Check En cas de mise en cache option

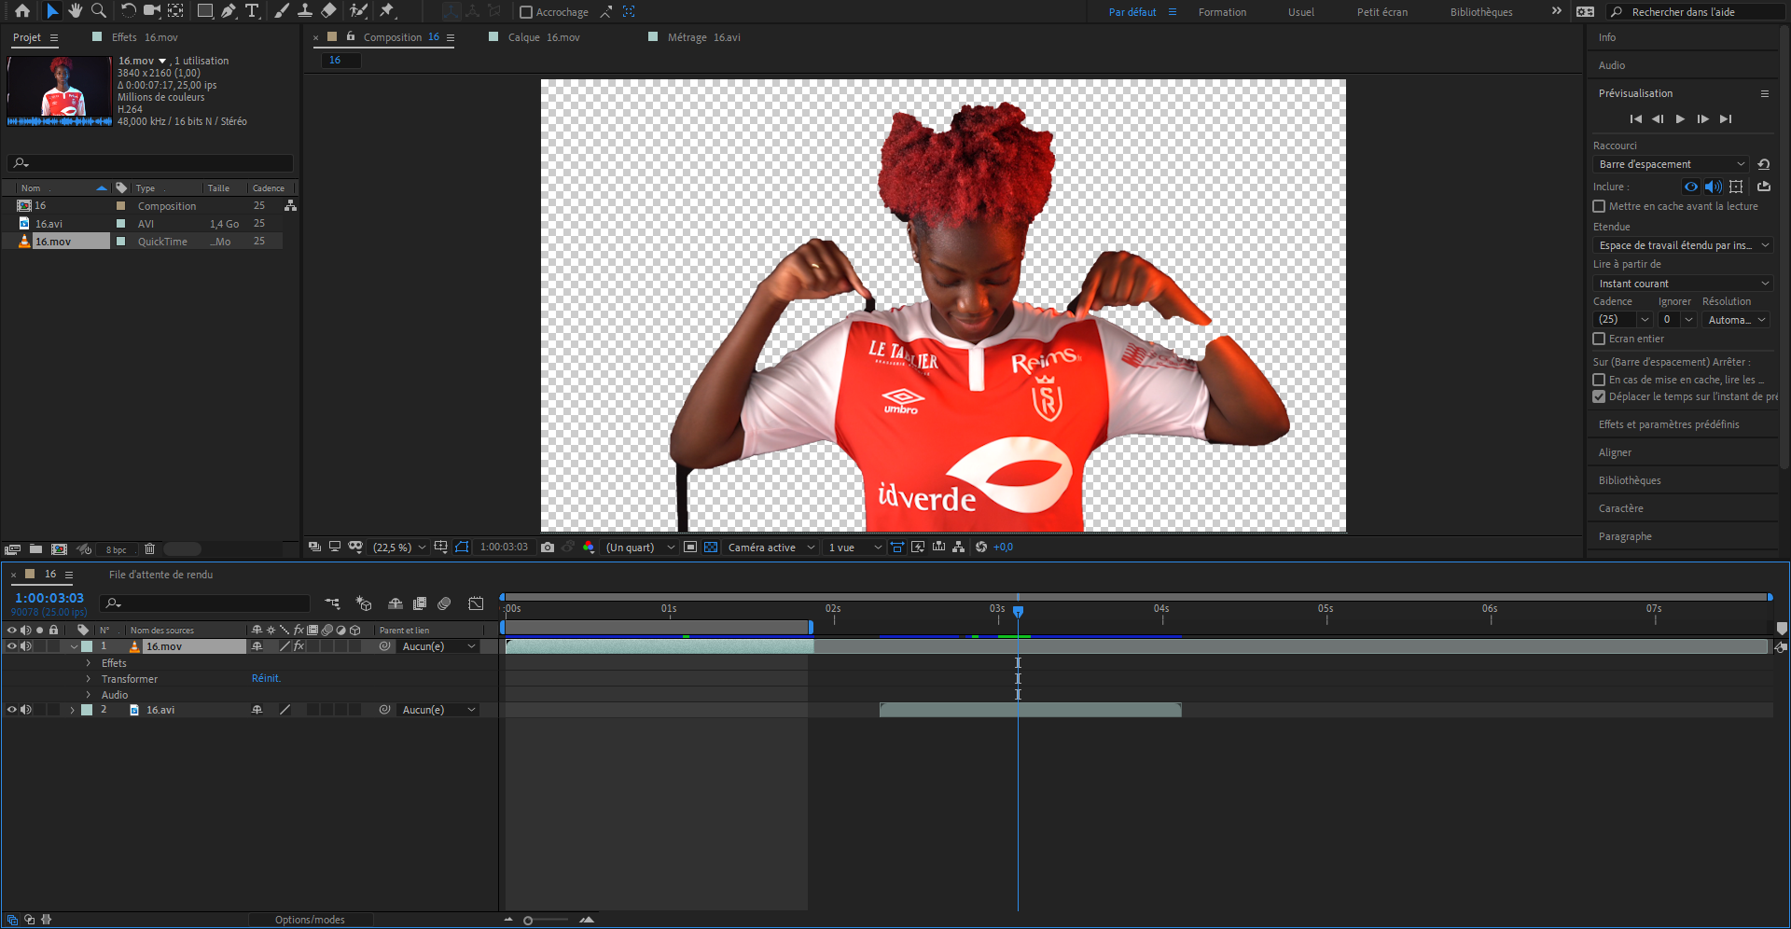pyautogui.click(x=1599, y=380)
